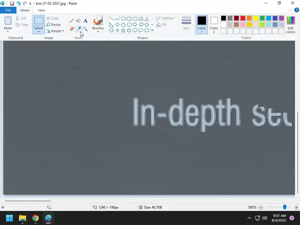Collapse the ribbon with chevron

coord(290,10)
